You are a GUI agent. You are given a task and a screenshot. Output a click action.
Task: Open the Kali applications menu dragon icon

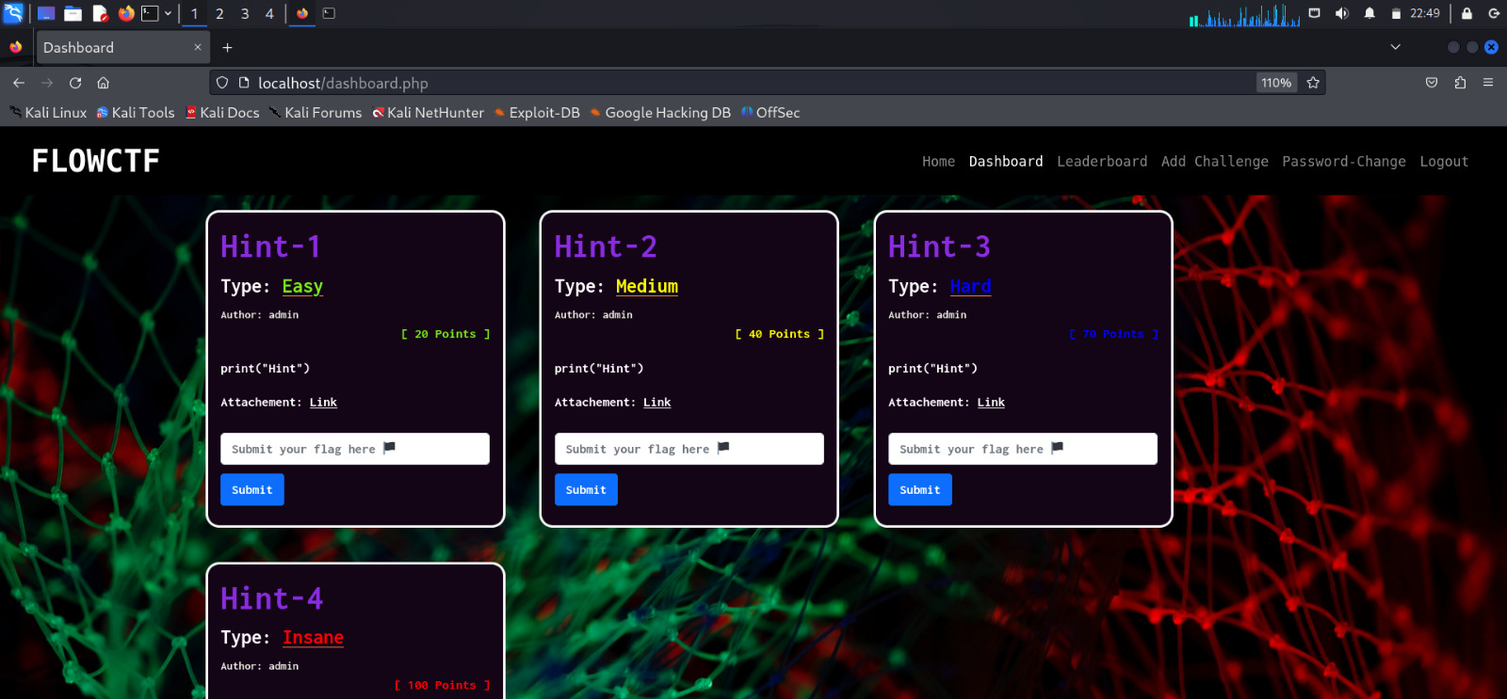click(13, 13)
